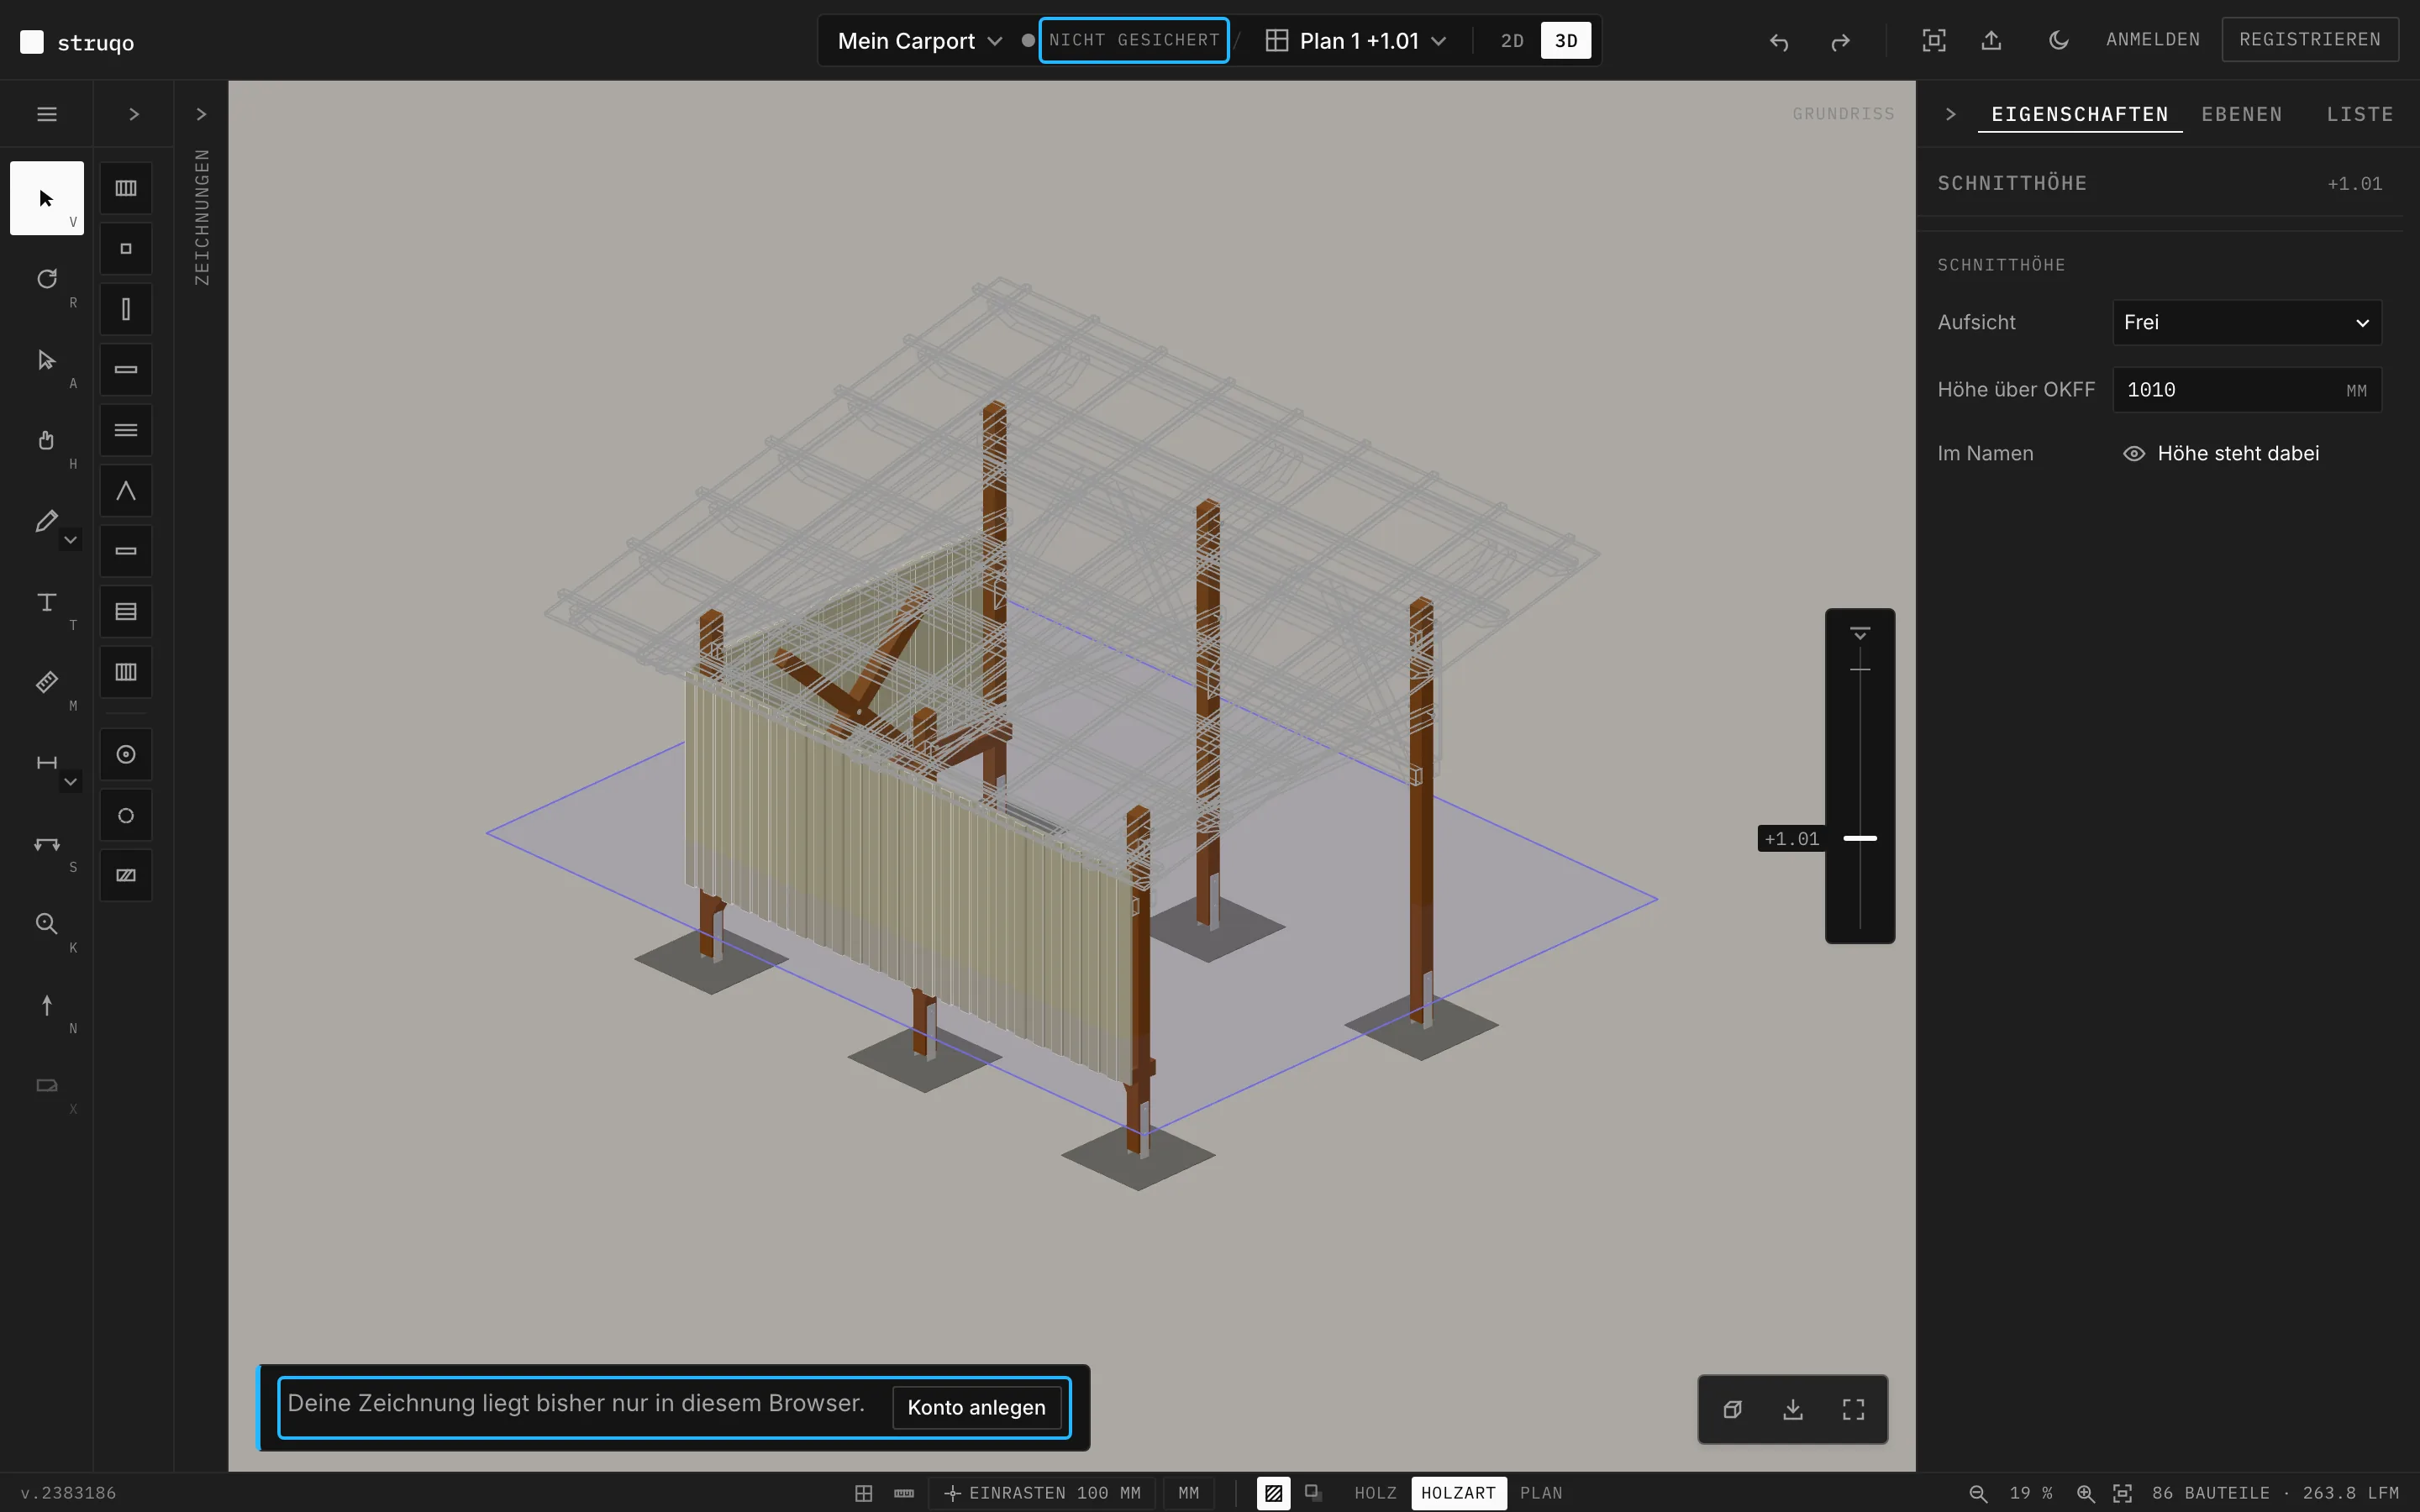Toggle snapping 'Einrasten 100 MM'
The width and height of the screenshot is (2420, 1512).
click(x=1042, y=1493)
